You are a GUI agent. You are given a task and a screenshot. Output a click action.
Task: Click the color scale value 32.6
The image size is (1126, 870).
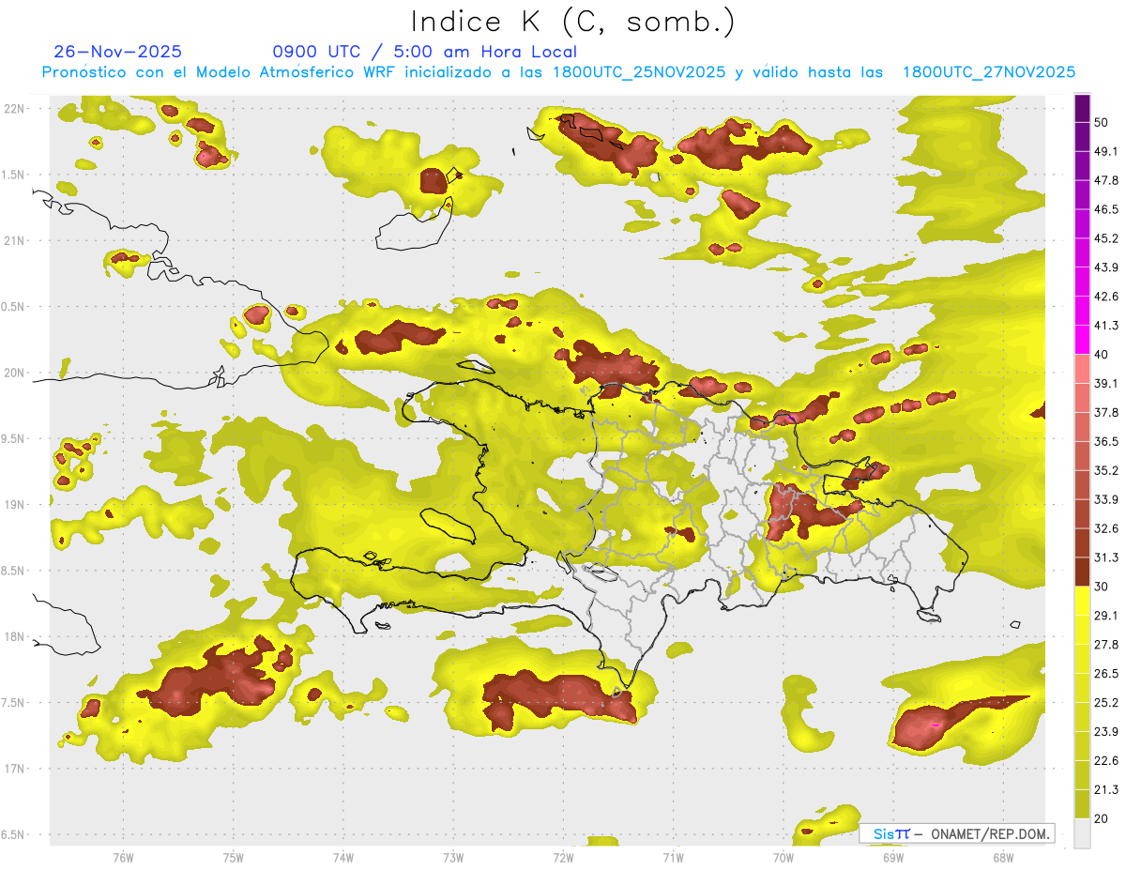click(1106, 528)
